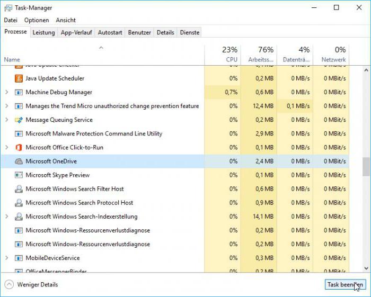Expand the Message Queuing Service group
The image size is (371, 297).
point(7,120)
